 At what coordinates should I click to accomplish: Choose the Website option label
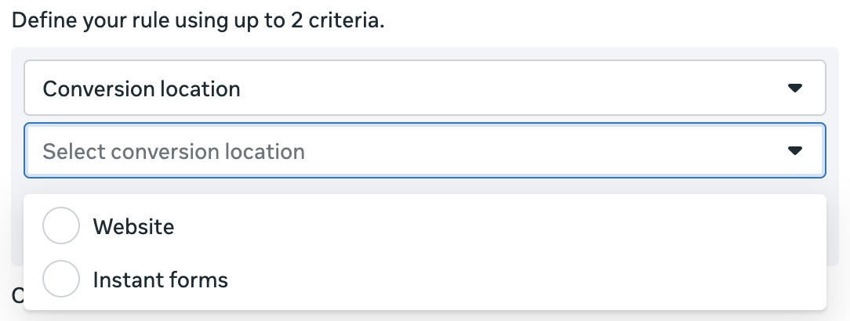133,227
